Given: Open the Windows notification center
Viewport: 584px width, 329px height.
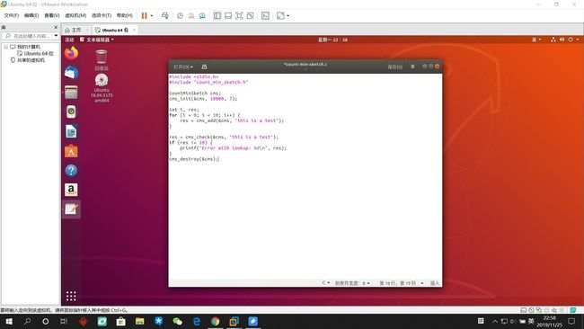Looking at the screenshot, I should [571, 321].
